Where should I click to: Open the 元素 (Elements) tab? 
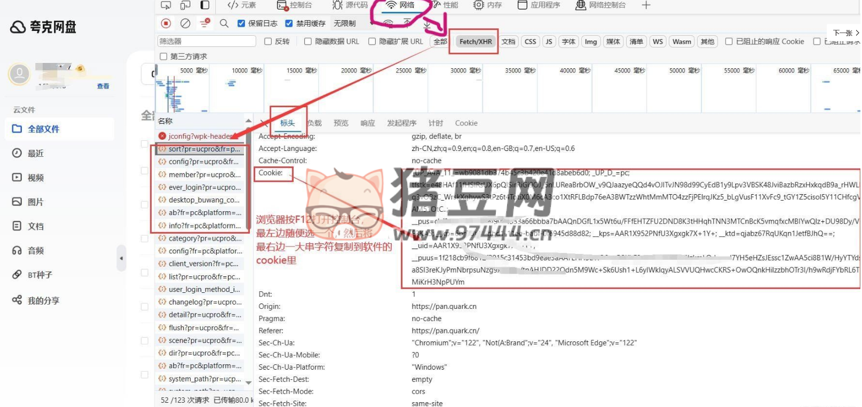point(241,5)
